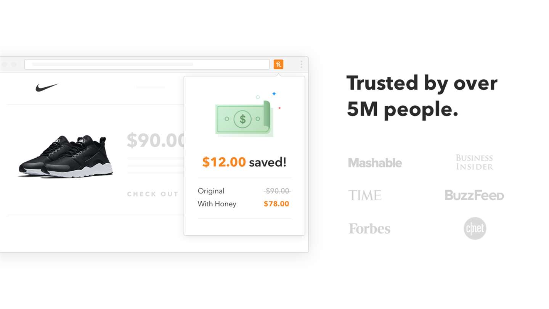Click the BuzzFeed logo
The width and height of the screenshot is (549, 309).
click(474, 195)
